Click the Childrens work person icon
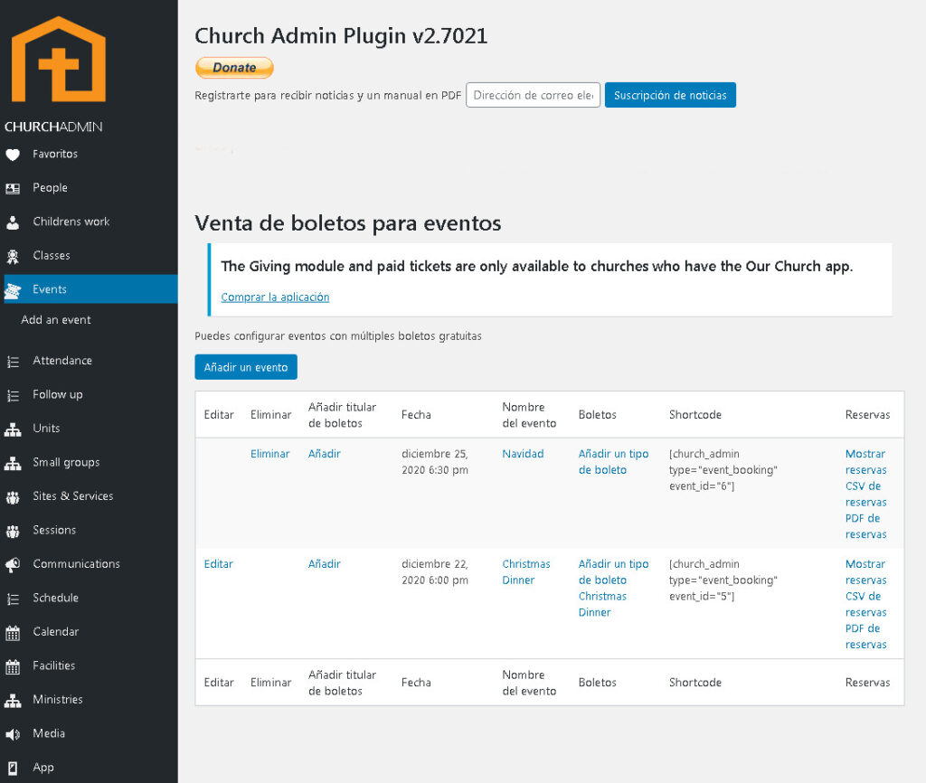 [x=13, y=222]
